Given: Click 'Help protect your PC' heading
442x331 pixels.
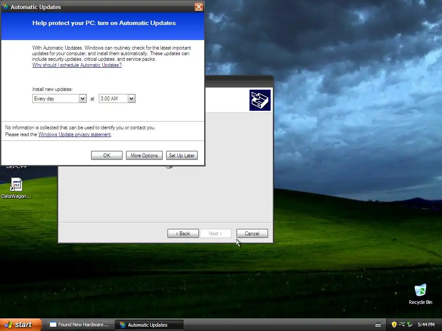Looking at the screenshot, I should pyautogui.click(x=104, y=23).
